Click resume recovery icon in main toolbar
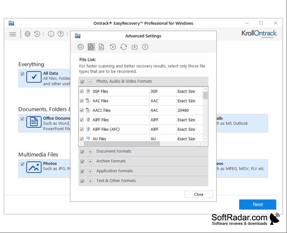This screenshot has width=287, height=233. [x=37, y=34]
